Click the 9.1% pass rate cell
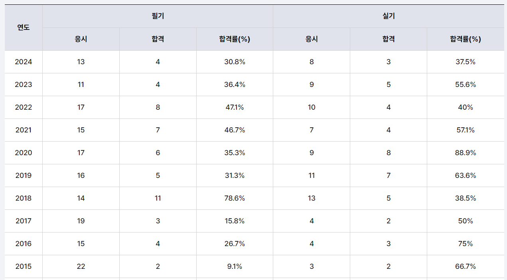The height and width of the screenshot is (280, 507). (x=235, y=266)
